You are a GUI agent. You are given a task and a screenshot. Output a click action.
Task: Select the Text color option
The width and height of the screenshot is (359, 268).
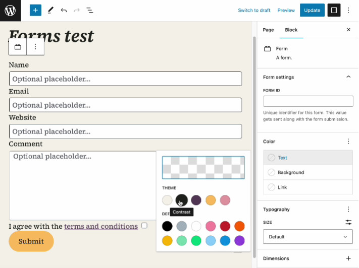(x=307, y=157)
